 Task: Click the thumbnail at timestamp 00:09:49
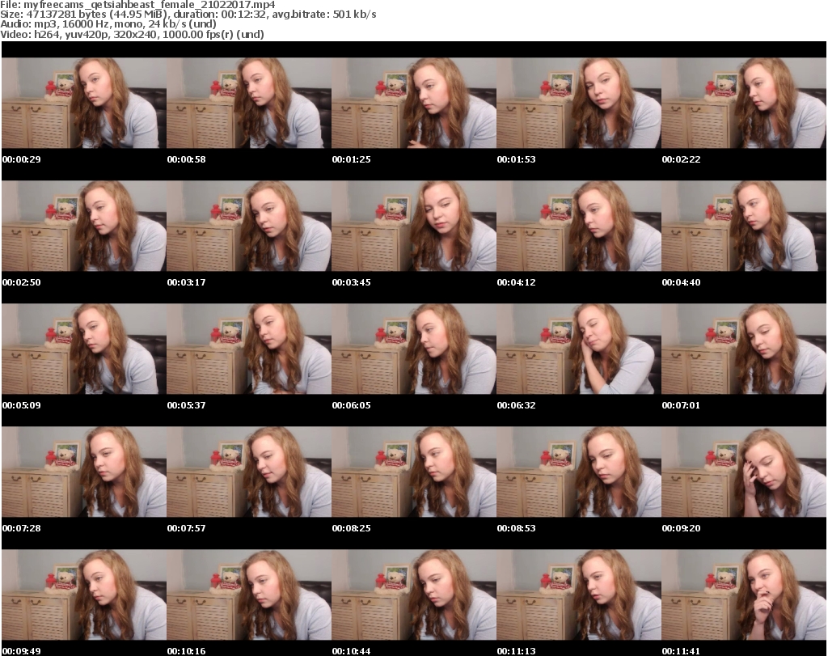[84, 595]
